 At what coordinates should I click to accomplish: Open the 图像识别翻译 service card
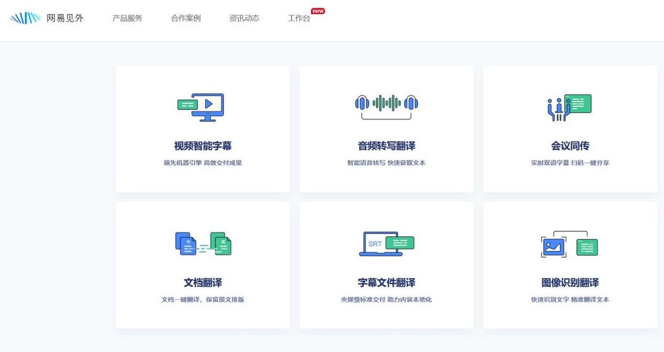570,265
